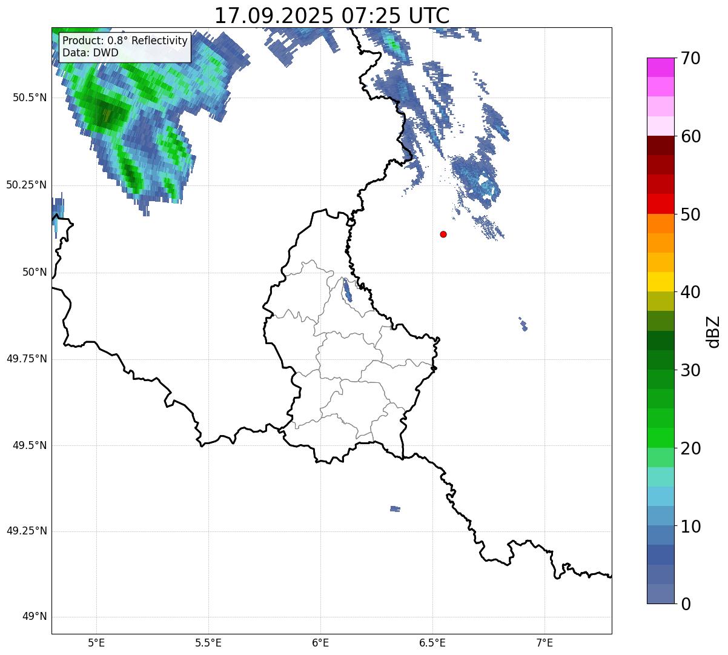Viewport: 728px width, 655px height.
Task: Click the light cyan colorbar segment below 20
Action: pyautogui.click(x=660, y=477)
